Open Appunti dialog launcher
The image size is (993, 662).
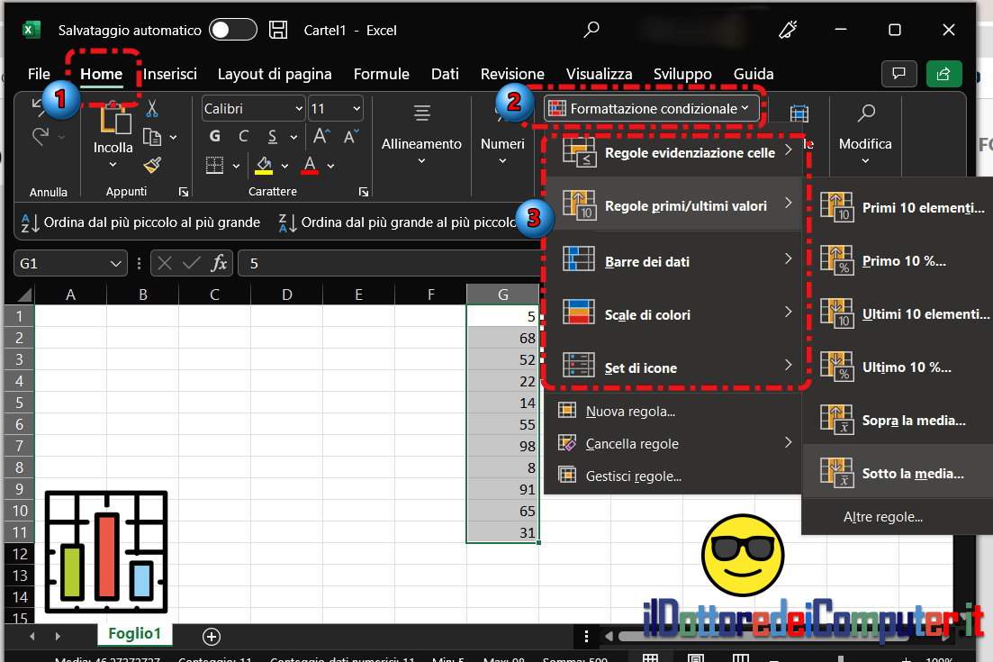[184, 192]
